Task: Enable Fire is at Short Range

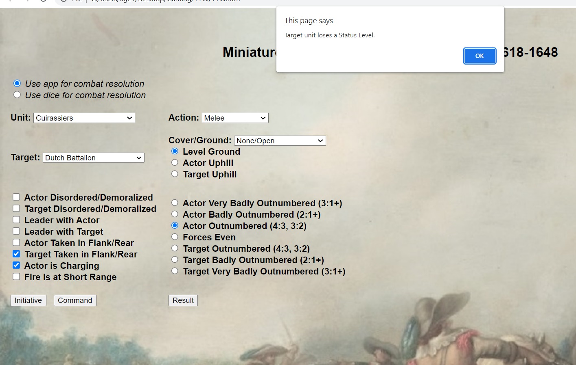Action: 16,276
